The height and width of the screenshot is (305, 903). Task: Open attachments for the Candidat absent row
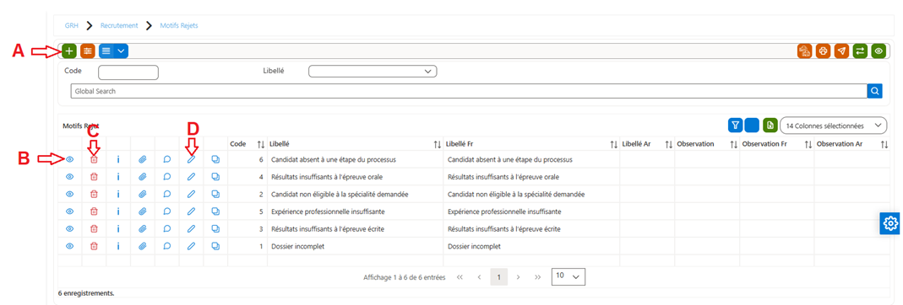pos(142,160)
